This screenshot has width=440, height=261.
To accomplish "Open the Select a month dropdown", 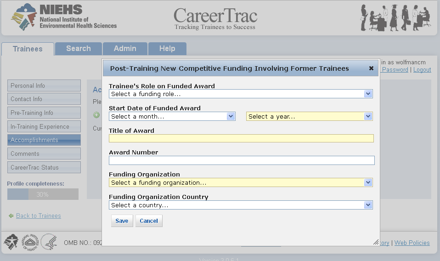I will [172, 116].
